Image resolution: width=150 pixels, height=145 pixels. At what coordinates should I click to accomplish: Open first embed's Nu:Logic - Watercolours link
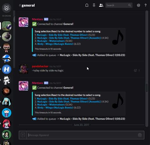tap(51, 41)
